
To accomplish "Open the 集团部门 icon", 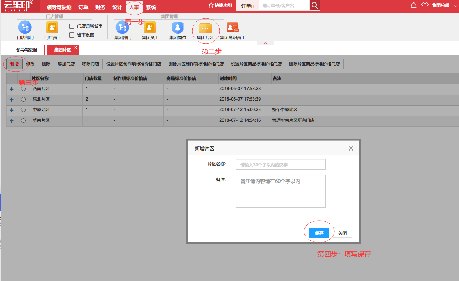I will pyautogui.click(x=122, y=27).
